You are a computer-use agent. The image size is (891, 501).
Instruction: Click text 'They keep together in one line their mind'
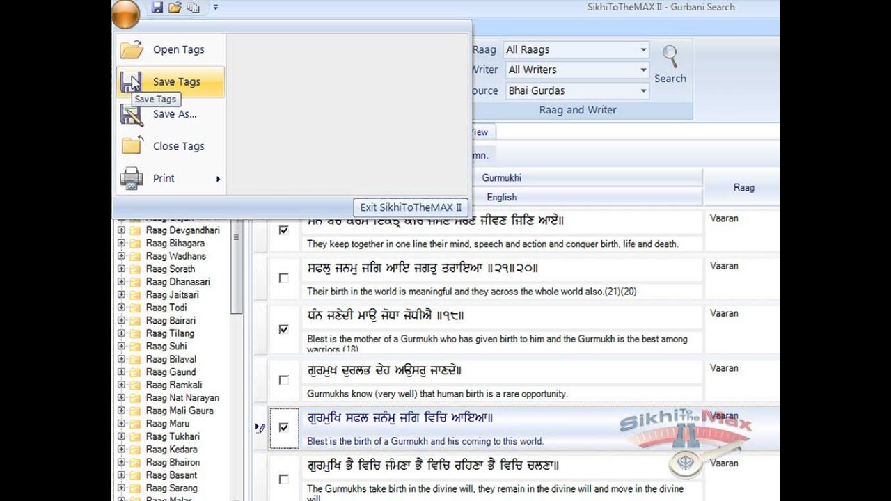coord(492,244)
